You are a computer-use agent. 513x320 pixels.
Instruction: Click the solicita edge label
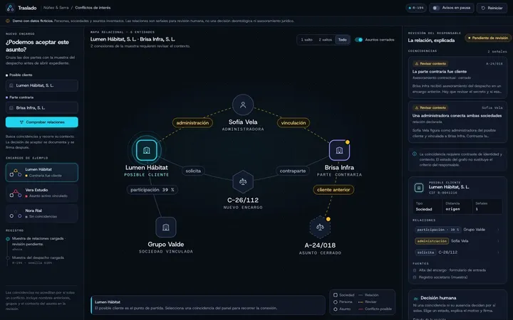pos(193,171)
